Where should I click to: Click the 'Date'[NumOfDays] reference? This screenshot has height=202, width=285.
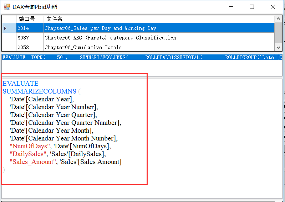click(x=82, y=146)
